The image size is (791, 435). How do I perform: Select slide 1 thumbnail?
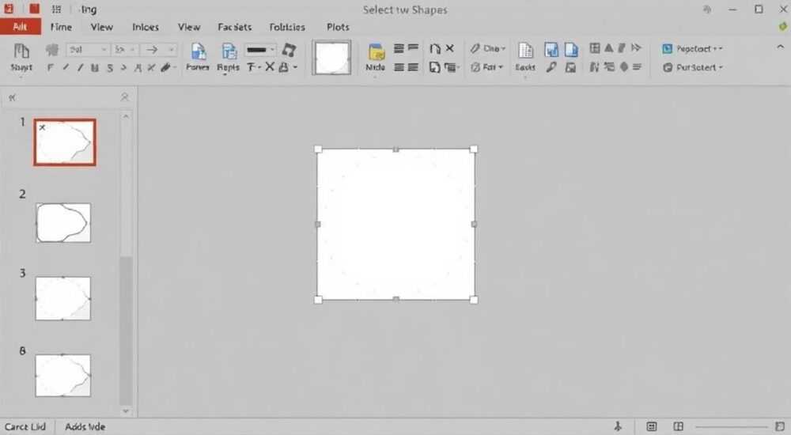click(x=65, y=142)
